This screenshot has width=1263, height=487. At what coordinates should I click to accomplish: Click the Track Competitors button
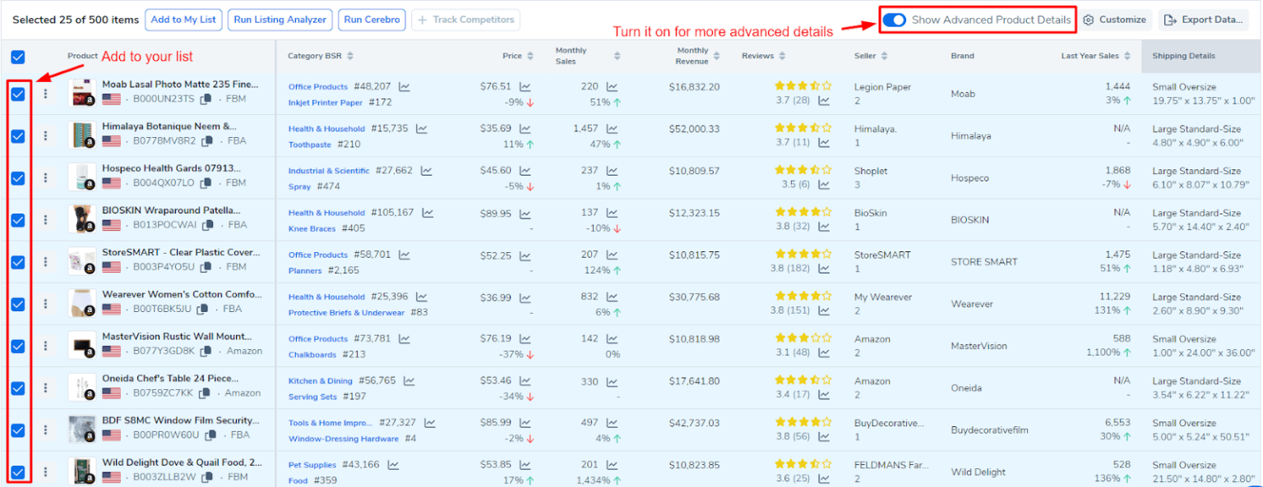pyautogui.click(x=465, y=20)
